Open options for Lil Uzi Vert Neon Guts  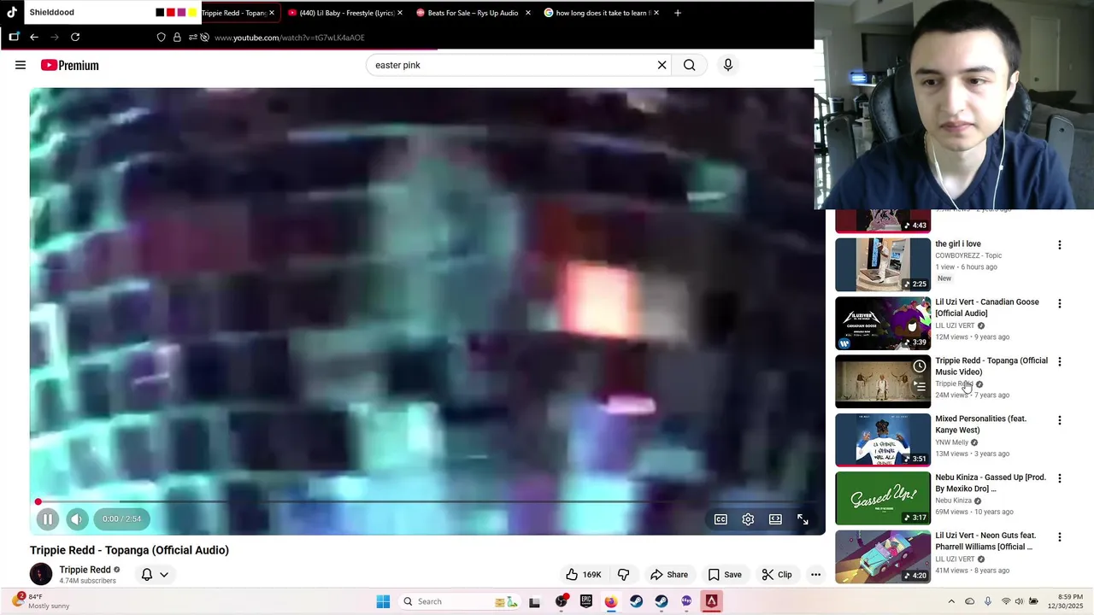(1060, 537)
